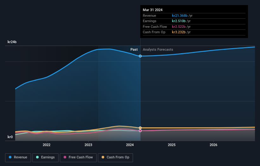The image size is (260, 166).
Task: Toggle the Cash From Op legend button
Action: pyautogui.click(x=115, y=157)
